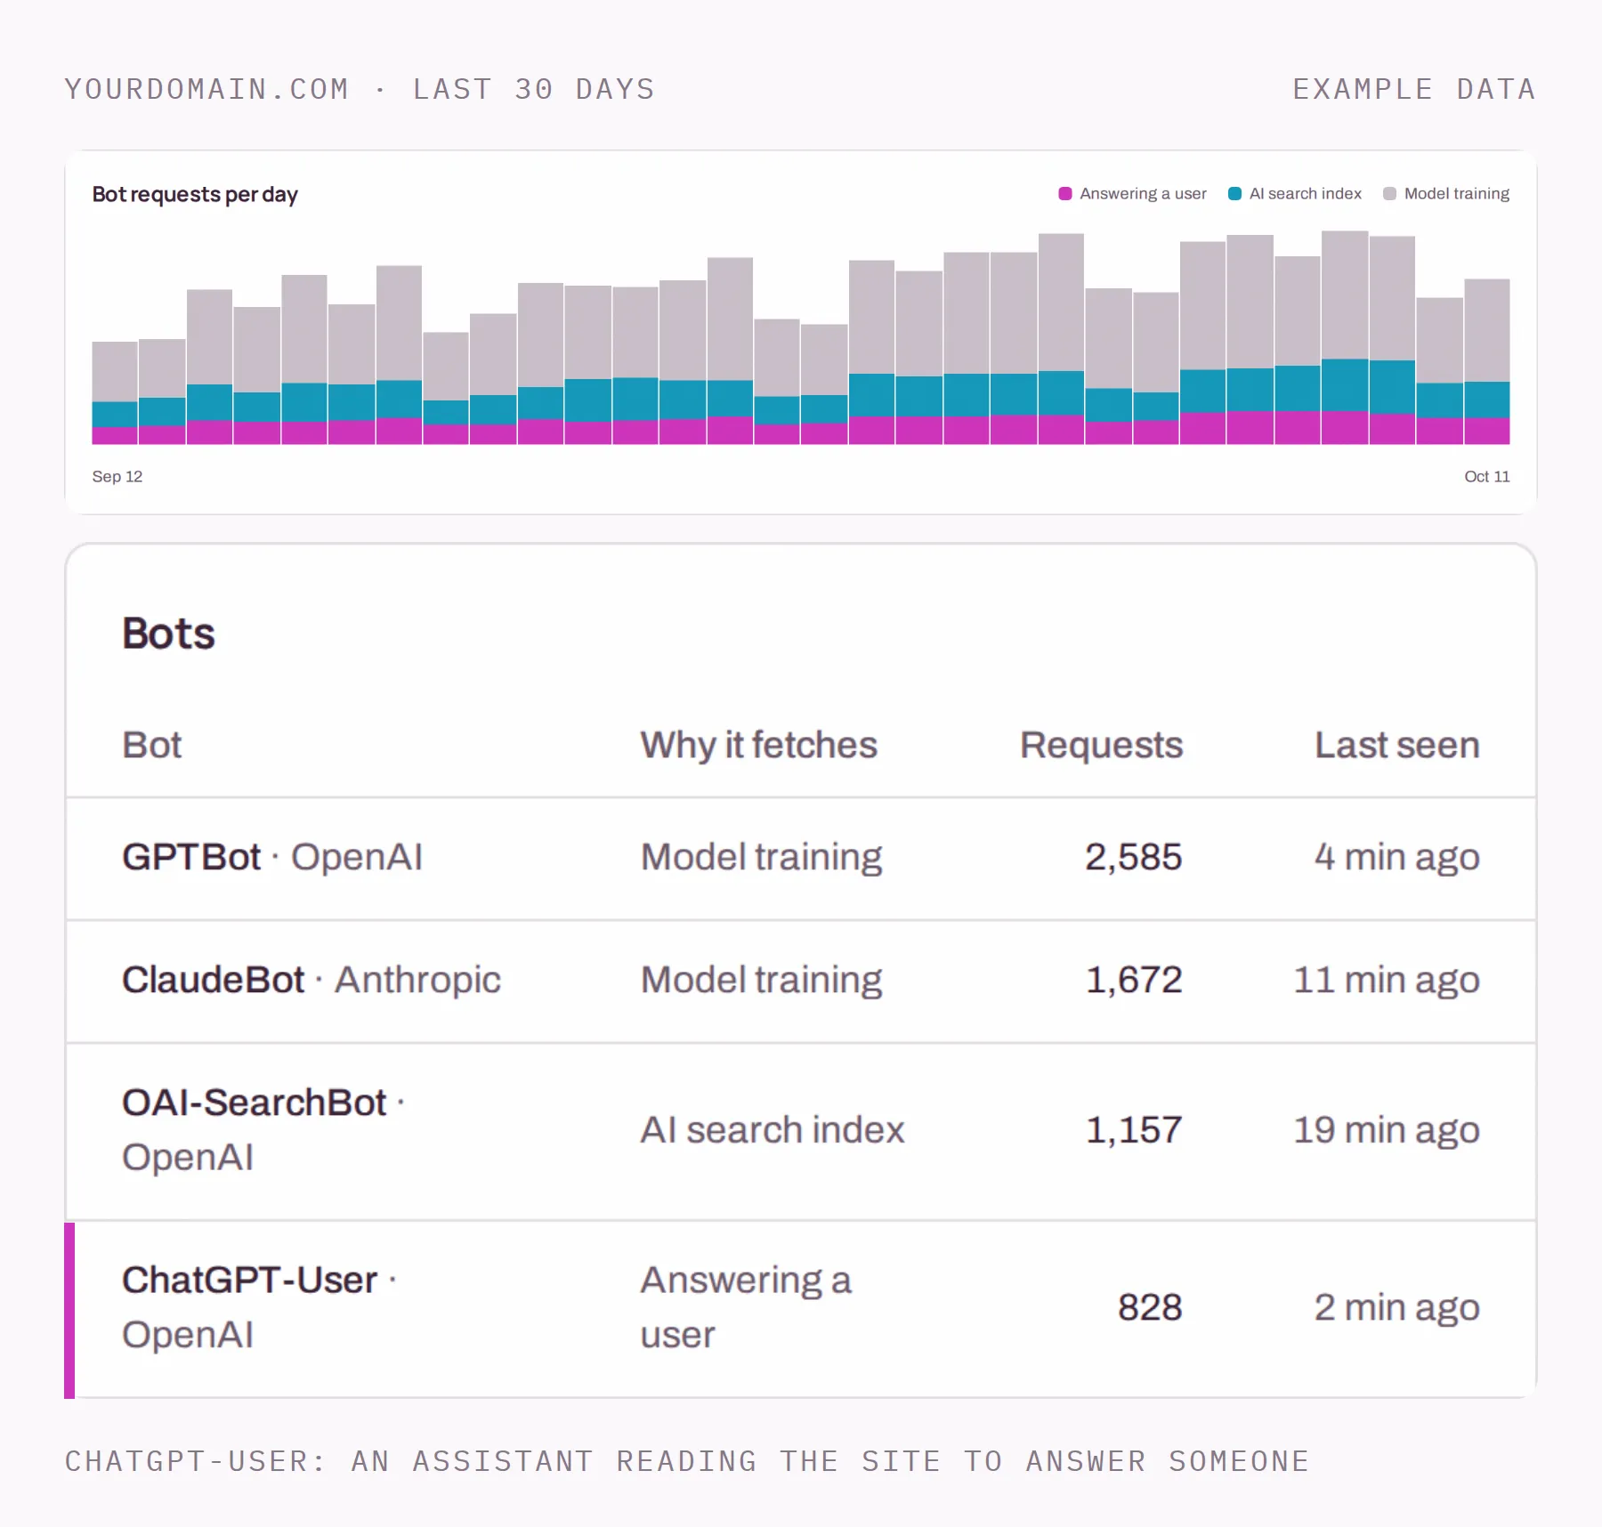Screen dimensions: 1602x1527
Task: Click the 'EXAMPLE DATA' label
Action: click(x=1414, y=89)
